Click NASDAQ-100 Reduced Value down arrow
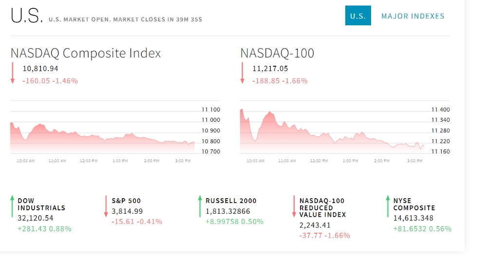The width and height of the screenshot is (487, 278). pyautogui.click(x=294, y=206)
